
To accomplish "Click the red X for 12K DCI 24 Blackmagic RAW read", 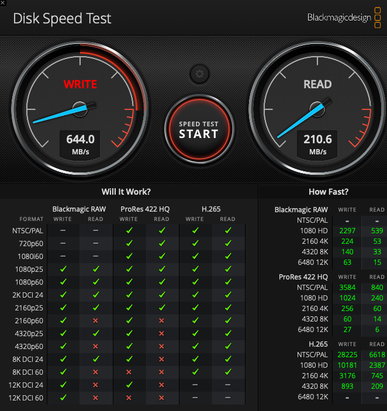I will coord(95,385).
